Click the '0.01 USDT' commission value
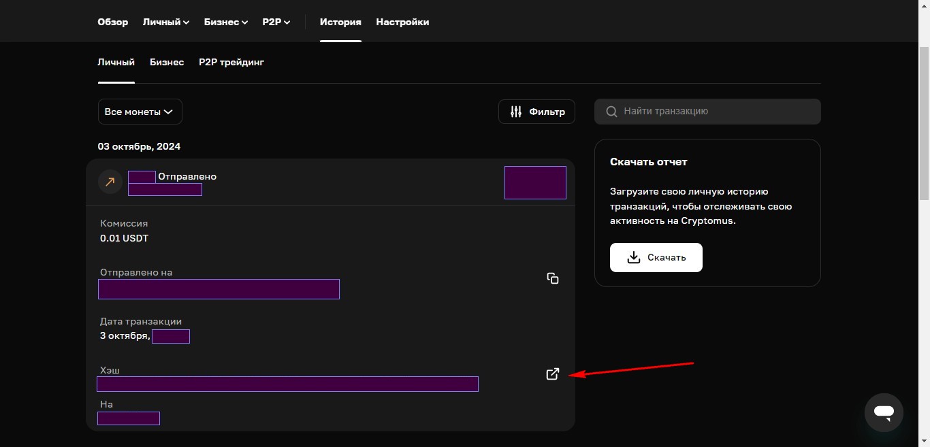 124,239
